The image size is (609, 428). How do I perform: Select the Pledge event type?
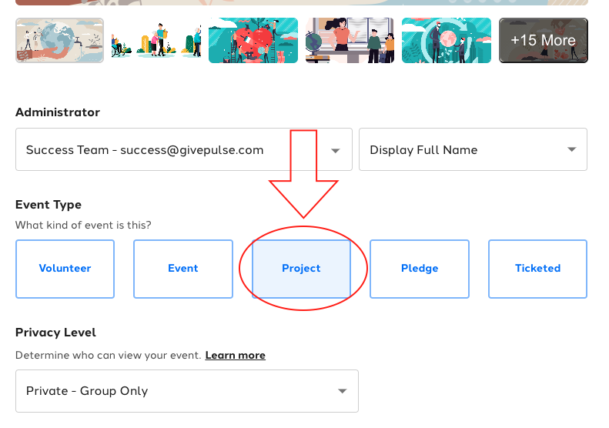pyautogui.click(x=420, y=269)
